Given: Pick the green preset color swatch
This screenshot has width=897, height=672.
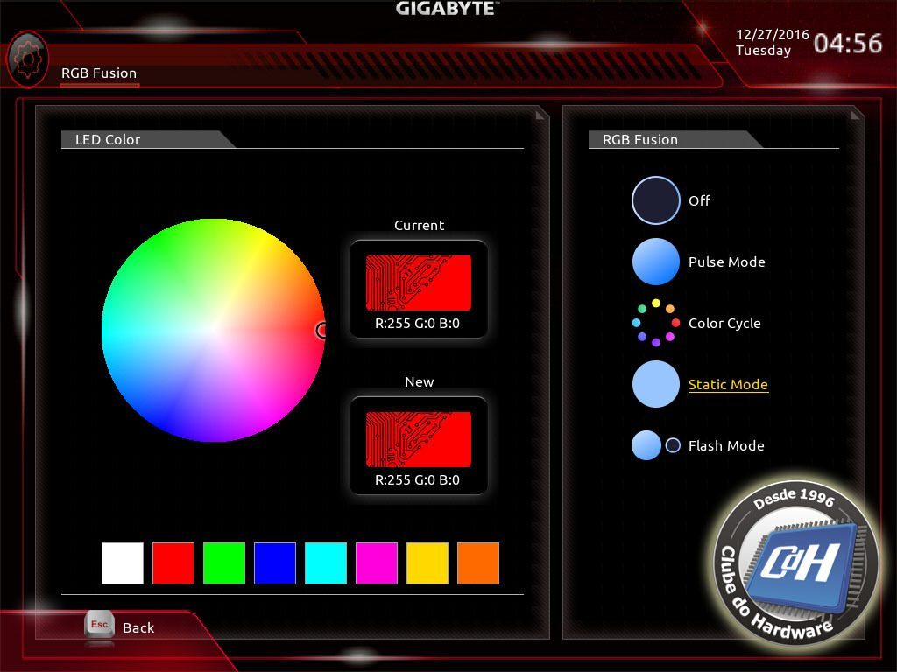Looking at the screenshot, I should coord(224,563).
